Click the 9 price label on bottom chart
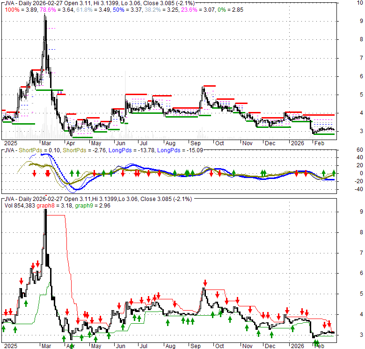The width and height of the screenshot is (365, 349). click(x=361, y=212)
